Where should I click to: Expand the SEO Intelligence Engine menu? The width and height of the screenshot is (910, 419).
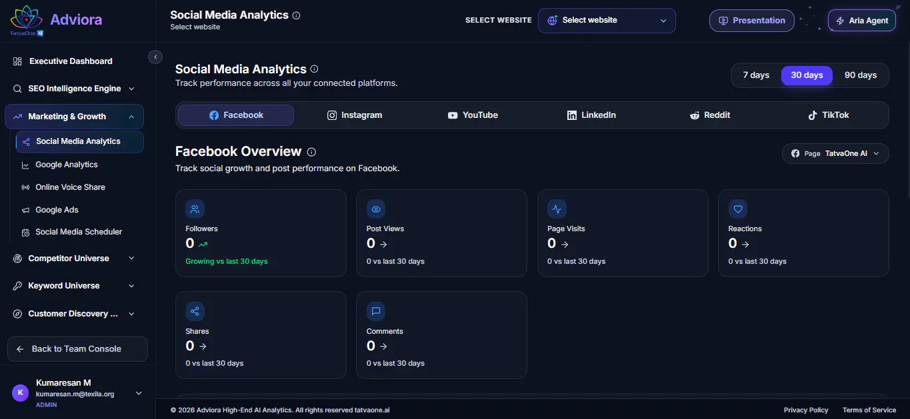(x=131, y=89)
